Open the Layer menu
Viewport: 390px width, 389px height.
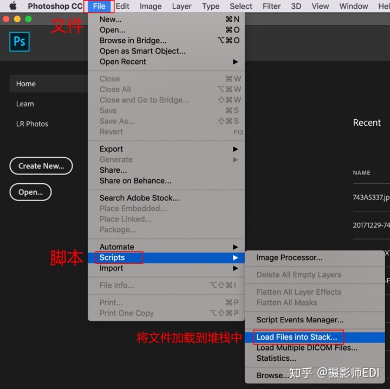181,6
